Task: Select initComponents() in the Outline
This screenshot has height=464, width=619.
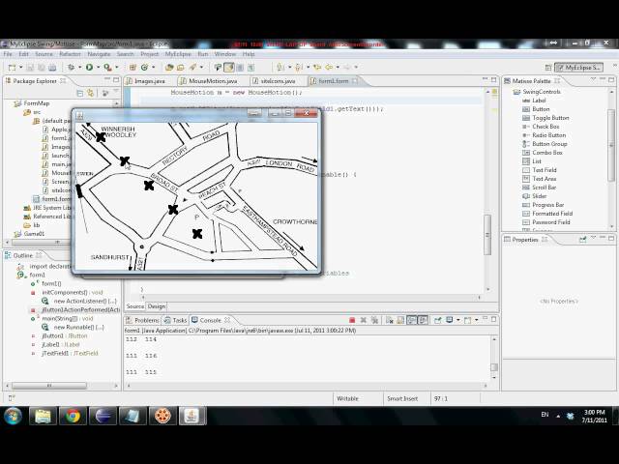Action: coord(67,292)
